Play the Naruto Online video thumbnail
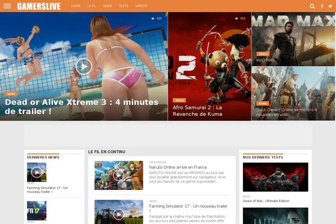 point(119,175)
